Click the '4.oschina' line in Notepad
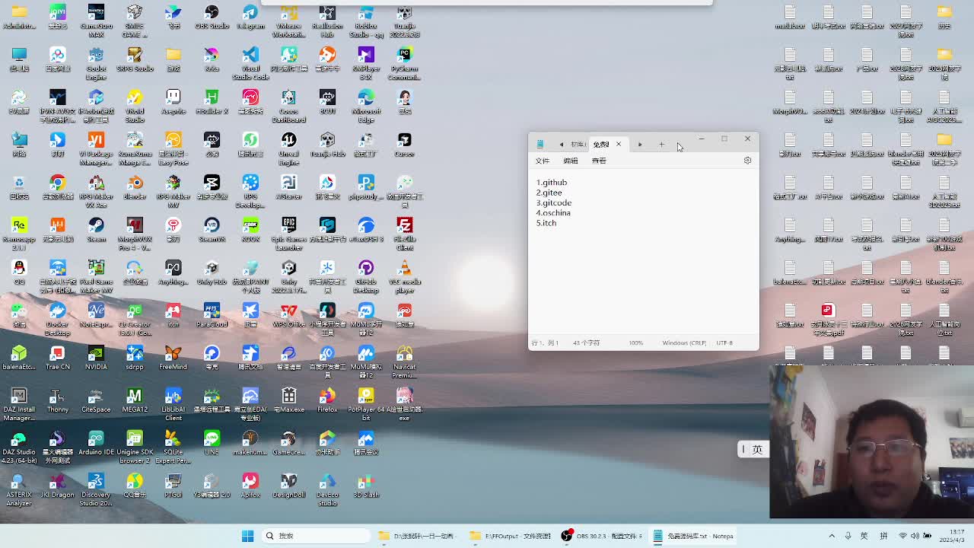The image size is (974, 548). 553,213
